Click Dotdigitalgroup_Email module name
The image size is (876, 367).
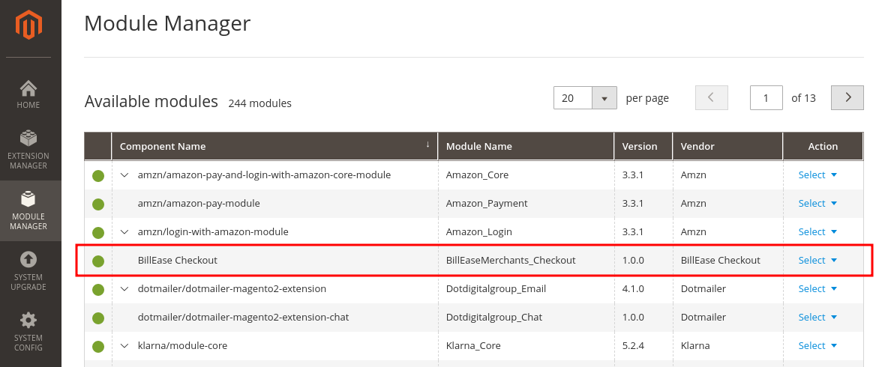click(x=496, y=288)
